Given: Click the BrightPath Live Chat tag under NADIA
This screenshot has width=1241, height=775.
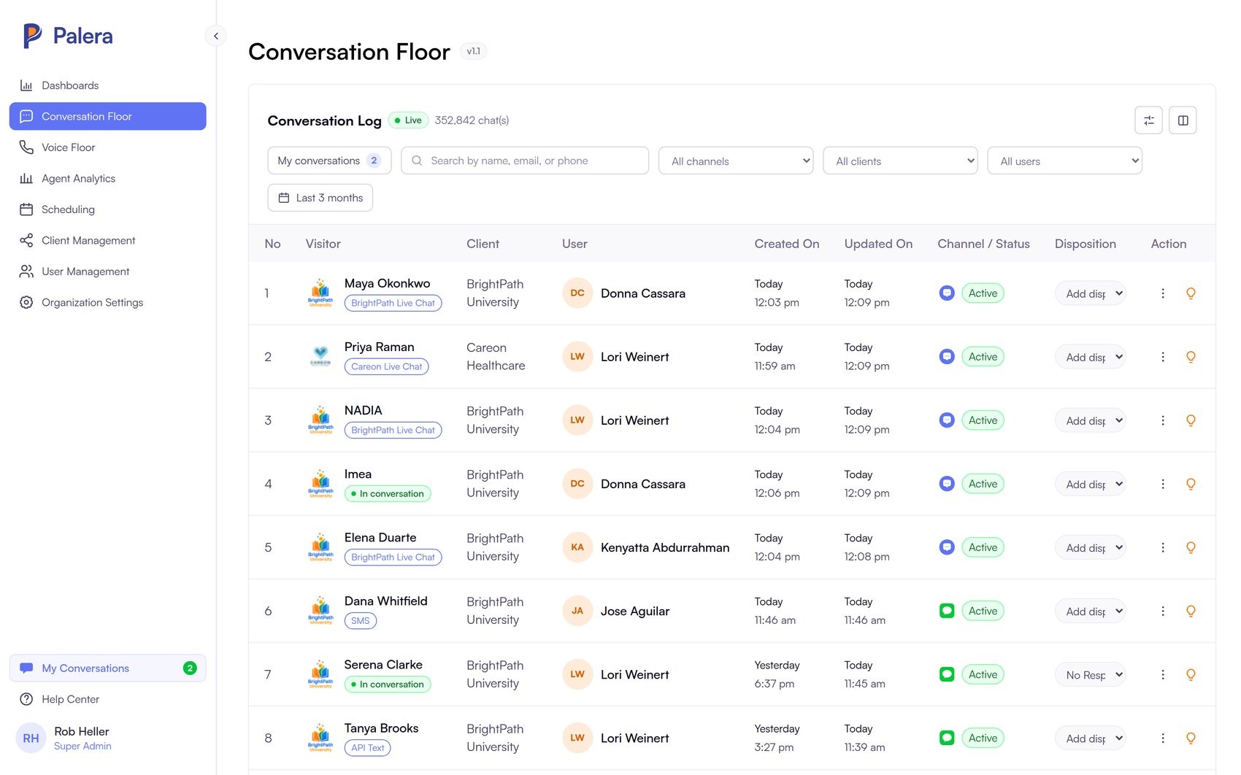Looking at the screenshot, I should point(393,430).
